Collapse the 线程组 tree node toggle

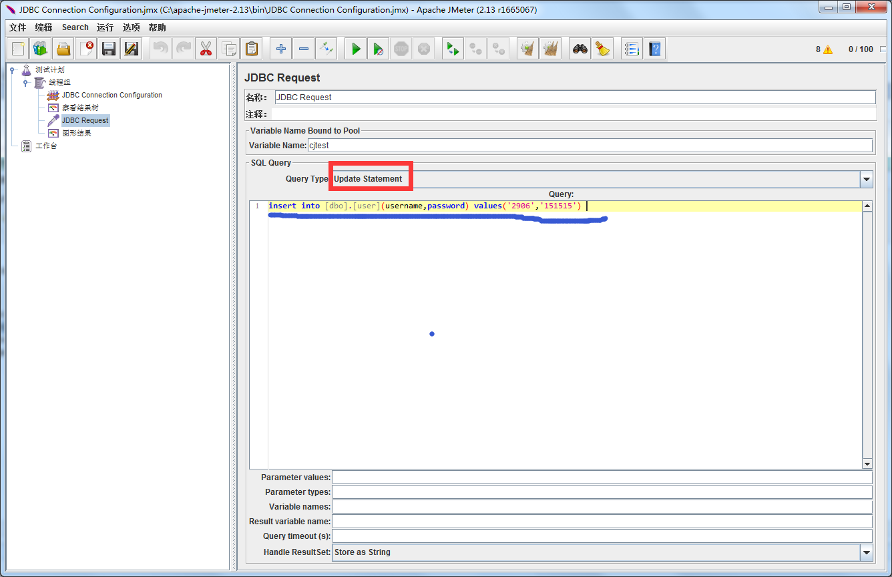click(25, 82)
